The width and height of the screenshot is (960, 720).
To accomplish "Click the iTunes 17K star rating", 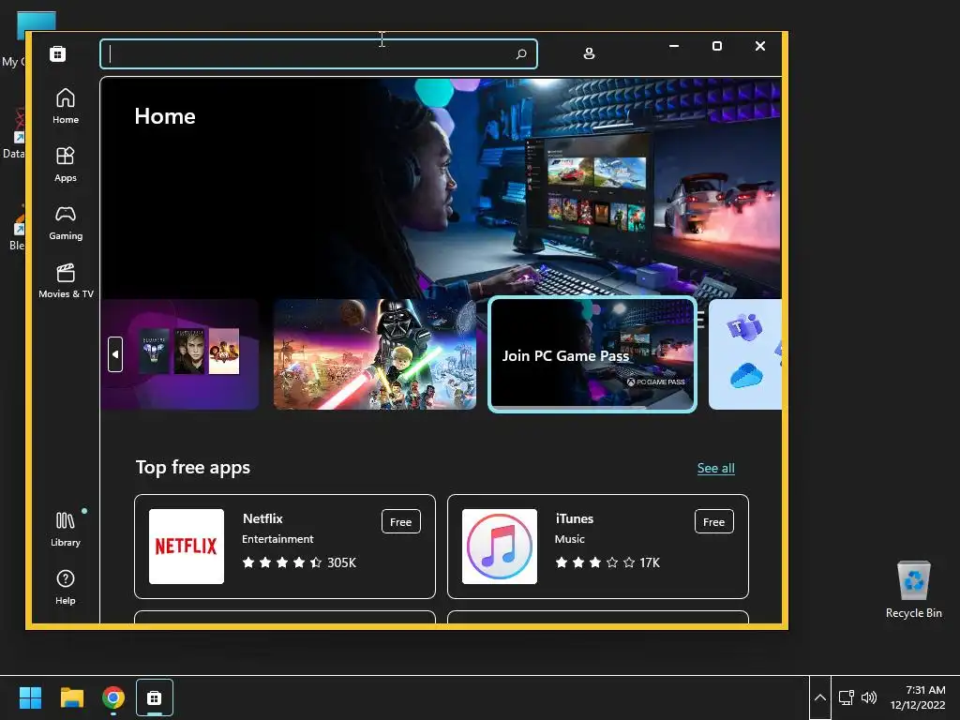I will (607, 562).
